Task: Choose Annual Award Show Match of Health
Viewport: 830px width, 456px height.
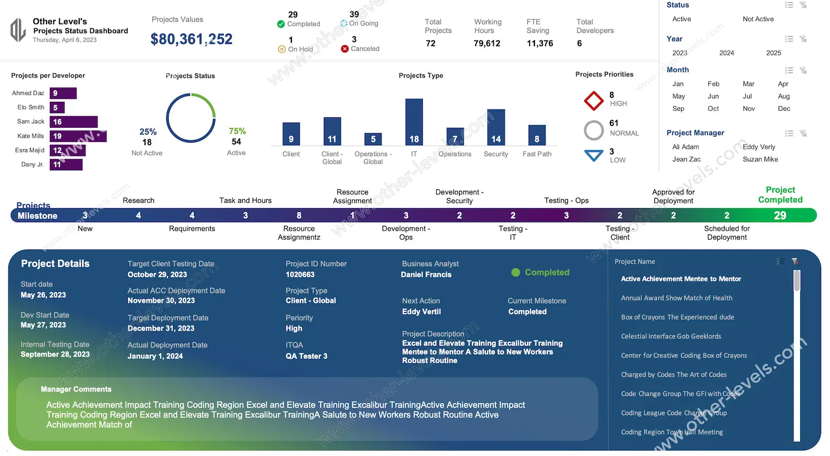Action: point(676,298)
